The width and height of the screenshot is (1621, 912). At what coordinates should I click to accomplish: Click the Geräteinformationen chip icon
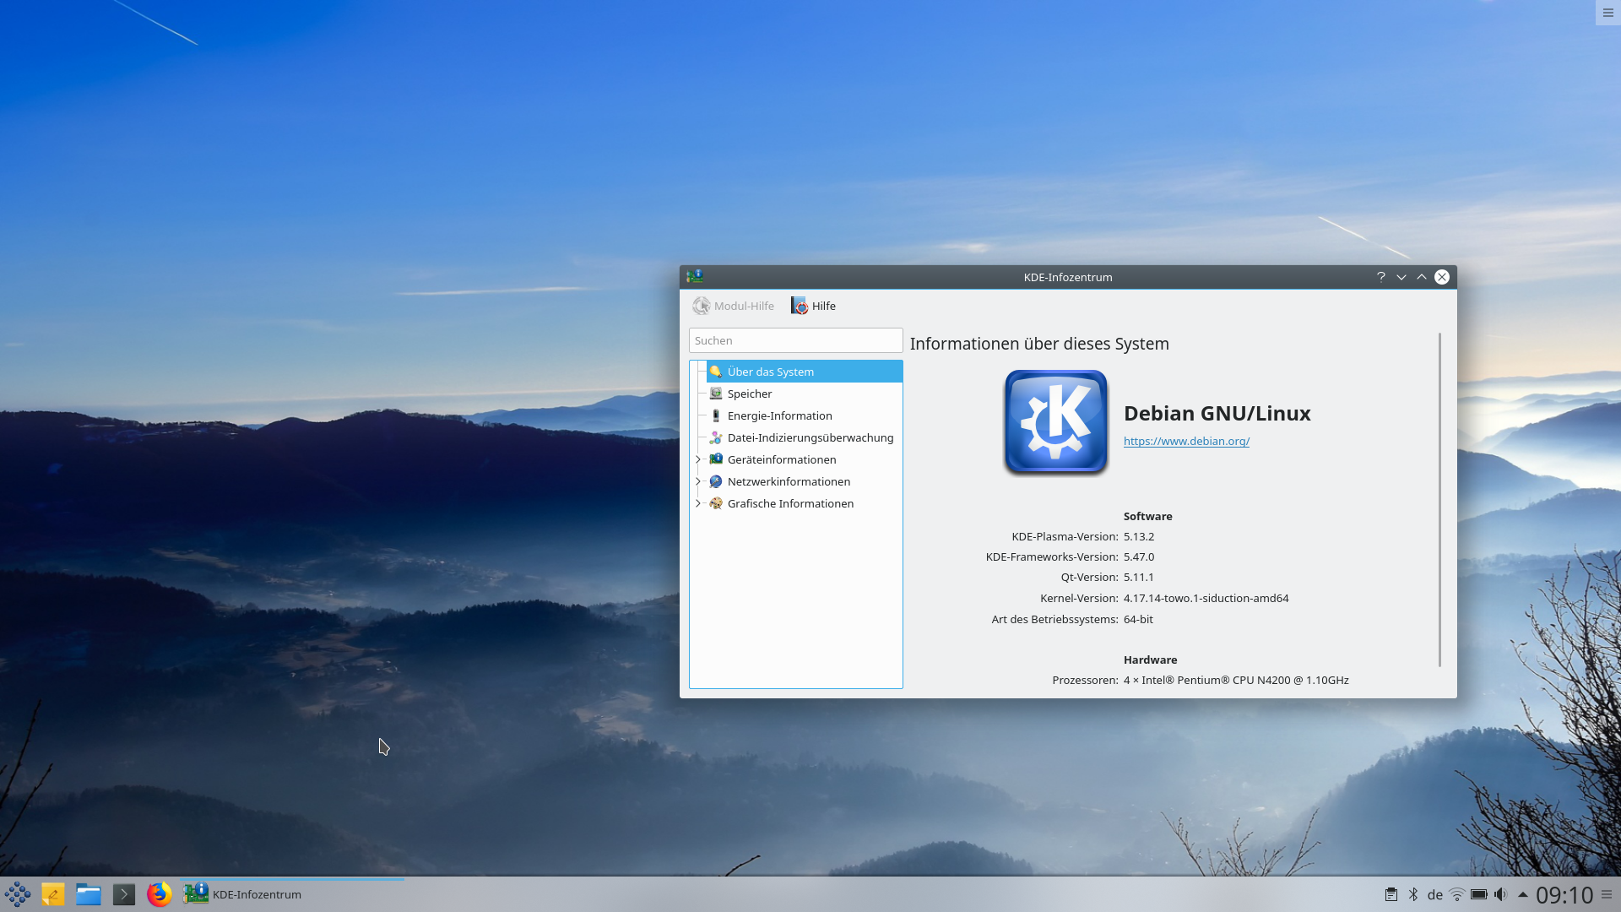pyautogui.click(x=716, y=459)
